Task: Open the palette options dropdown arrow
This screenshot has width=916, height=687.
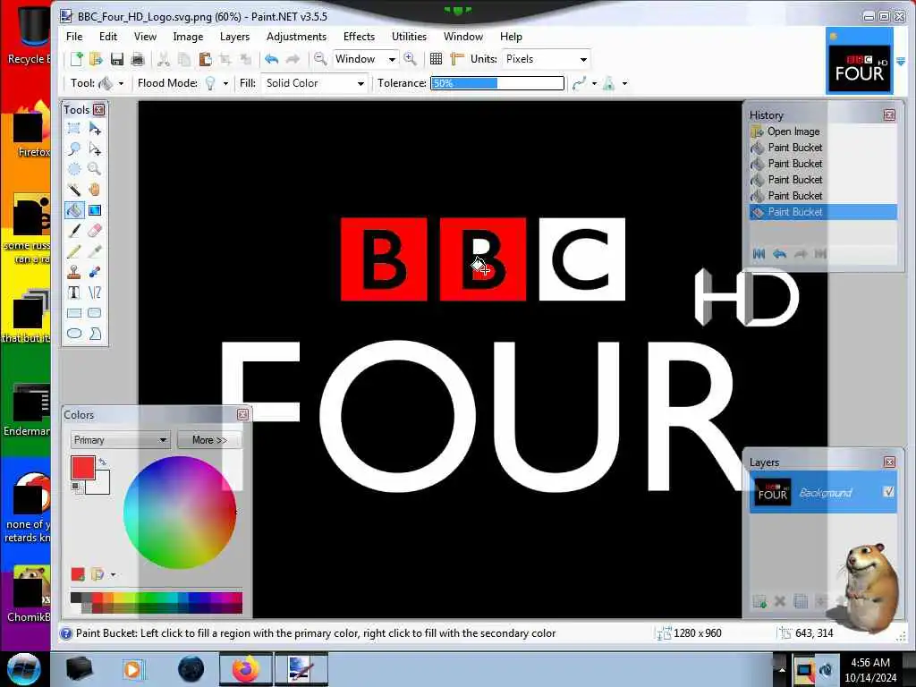Action: pos(113,575)
